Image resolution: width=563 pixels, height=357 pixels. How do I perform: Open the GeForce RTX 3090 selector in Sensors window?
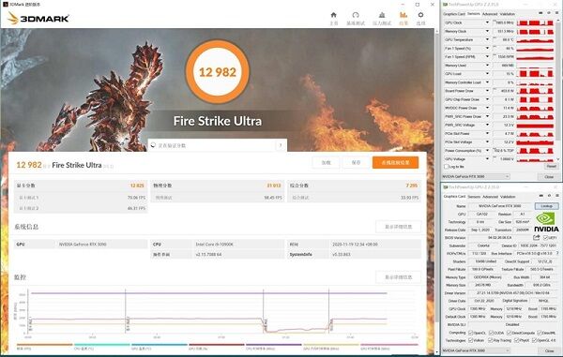click(x=476, y=177)
